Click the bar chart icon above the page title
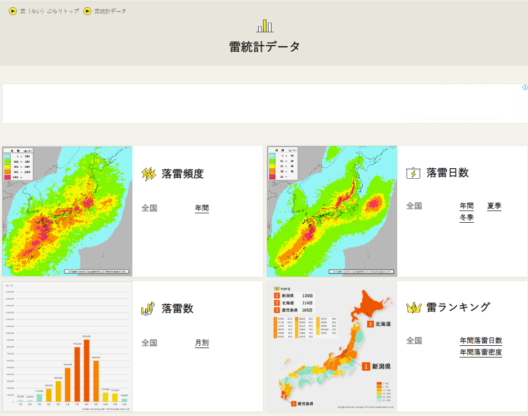The width and height of the screenshot is (528, 416). click(264, 26)
